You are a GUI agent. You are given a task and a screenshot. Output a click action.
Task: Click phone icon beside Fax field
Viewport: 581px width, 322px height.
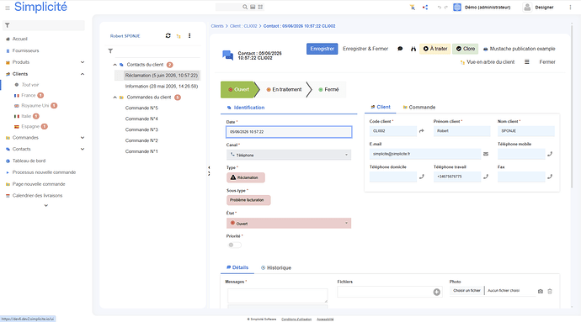click(550, 177)
